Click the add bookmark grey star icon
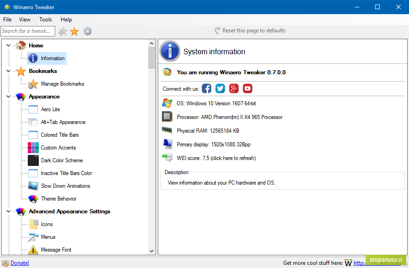The image size is (409, 268). click(63, 31)
